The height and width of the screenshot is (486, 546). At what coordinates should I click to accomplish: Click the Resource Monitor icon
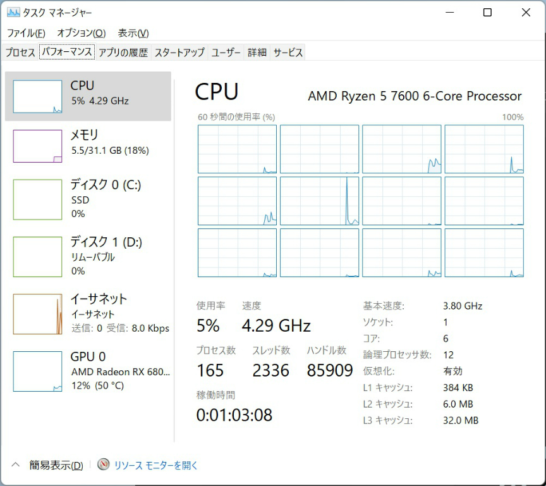click(104, 465)
